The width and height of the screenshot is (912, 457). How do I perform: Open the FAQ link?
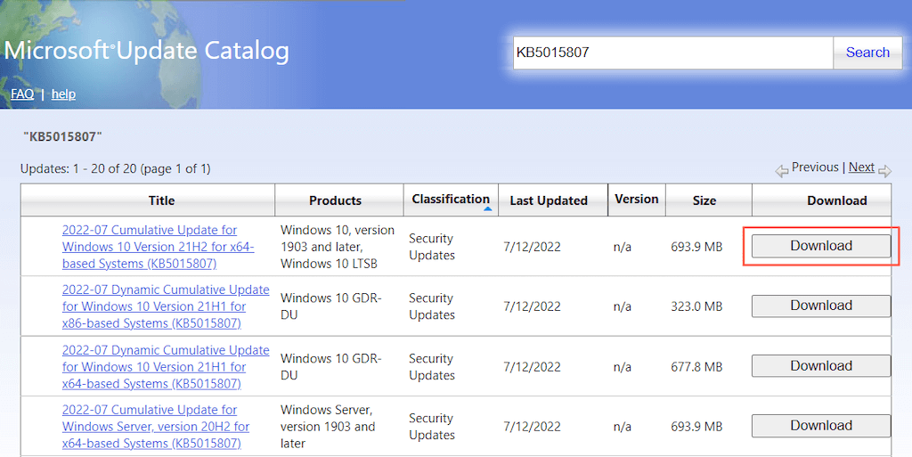[x=22, y=94]
